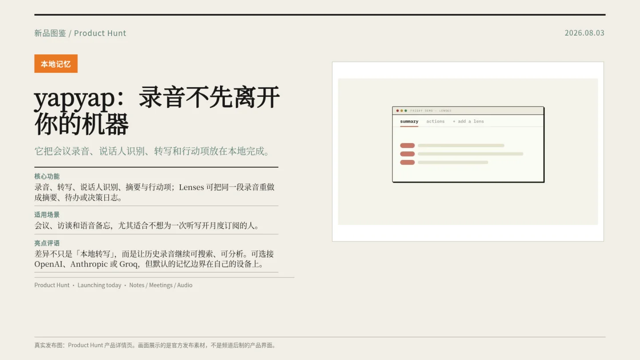Click the headline 'yapyap：录音不先离开你的机器'
The height and width of the screenshot is (360, 640).
157,111
